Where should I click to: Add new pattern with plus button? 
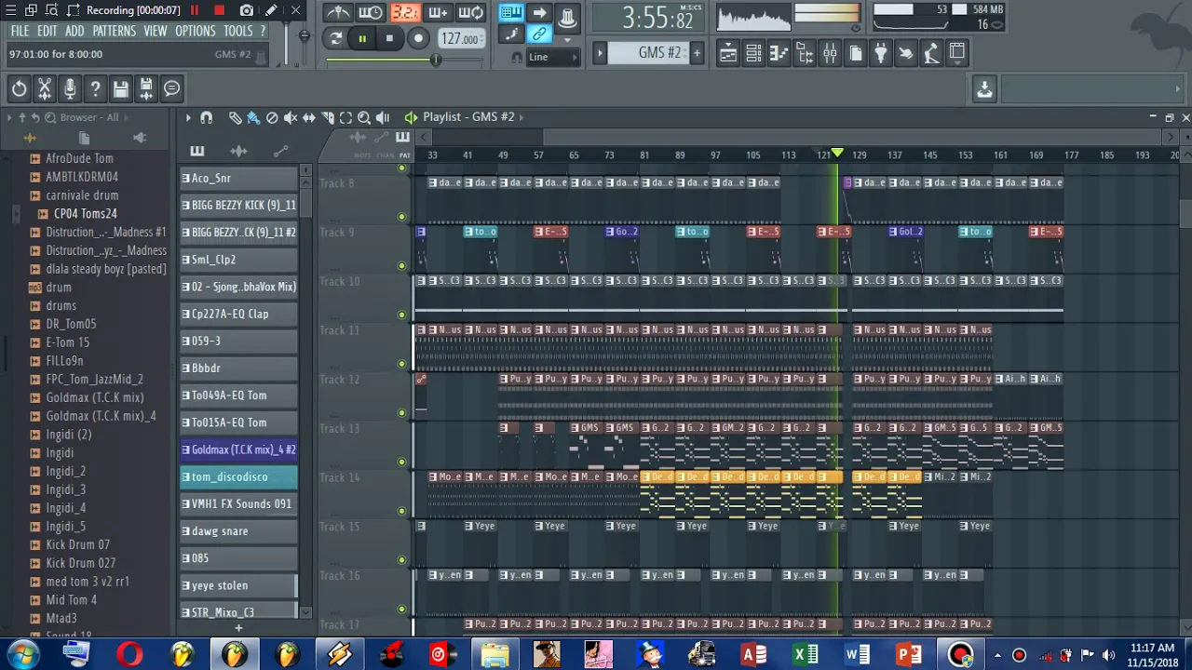pyautogui.click(x=697, y=53)
